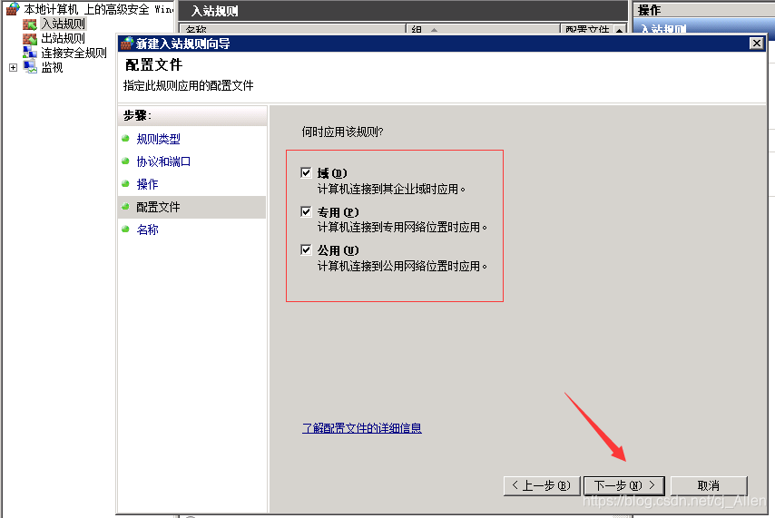Click the 指定此规则应用的配置文件 subtitle
The height and width of the screenshot is (518, 775).
(189, 85)
